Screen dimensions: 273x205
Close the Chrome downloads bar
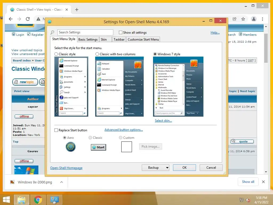click(x=263, y=182)
